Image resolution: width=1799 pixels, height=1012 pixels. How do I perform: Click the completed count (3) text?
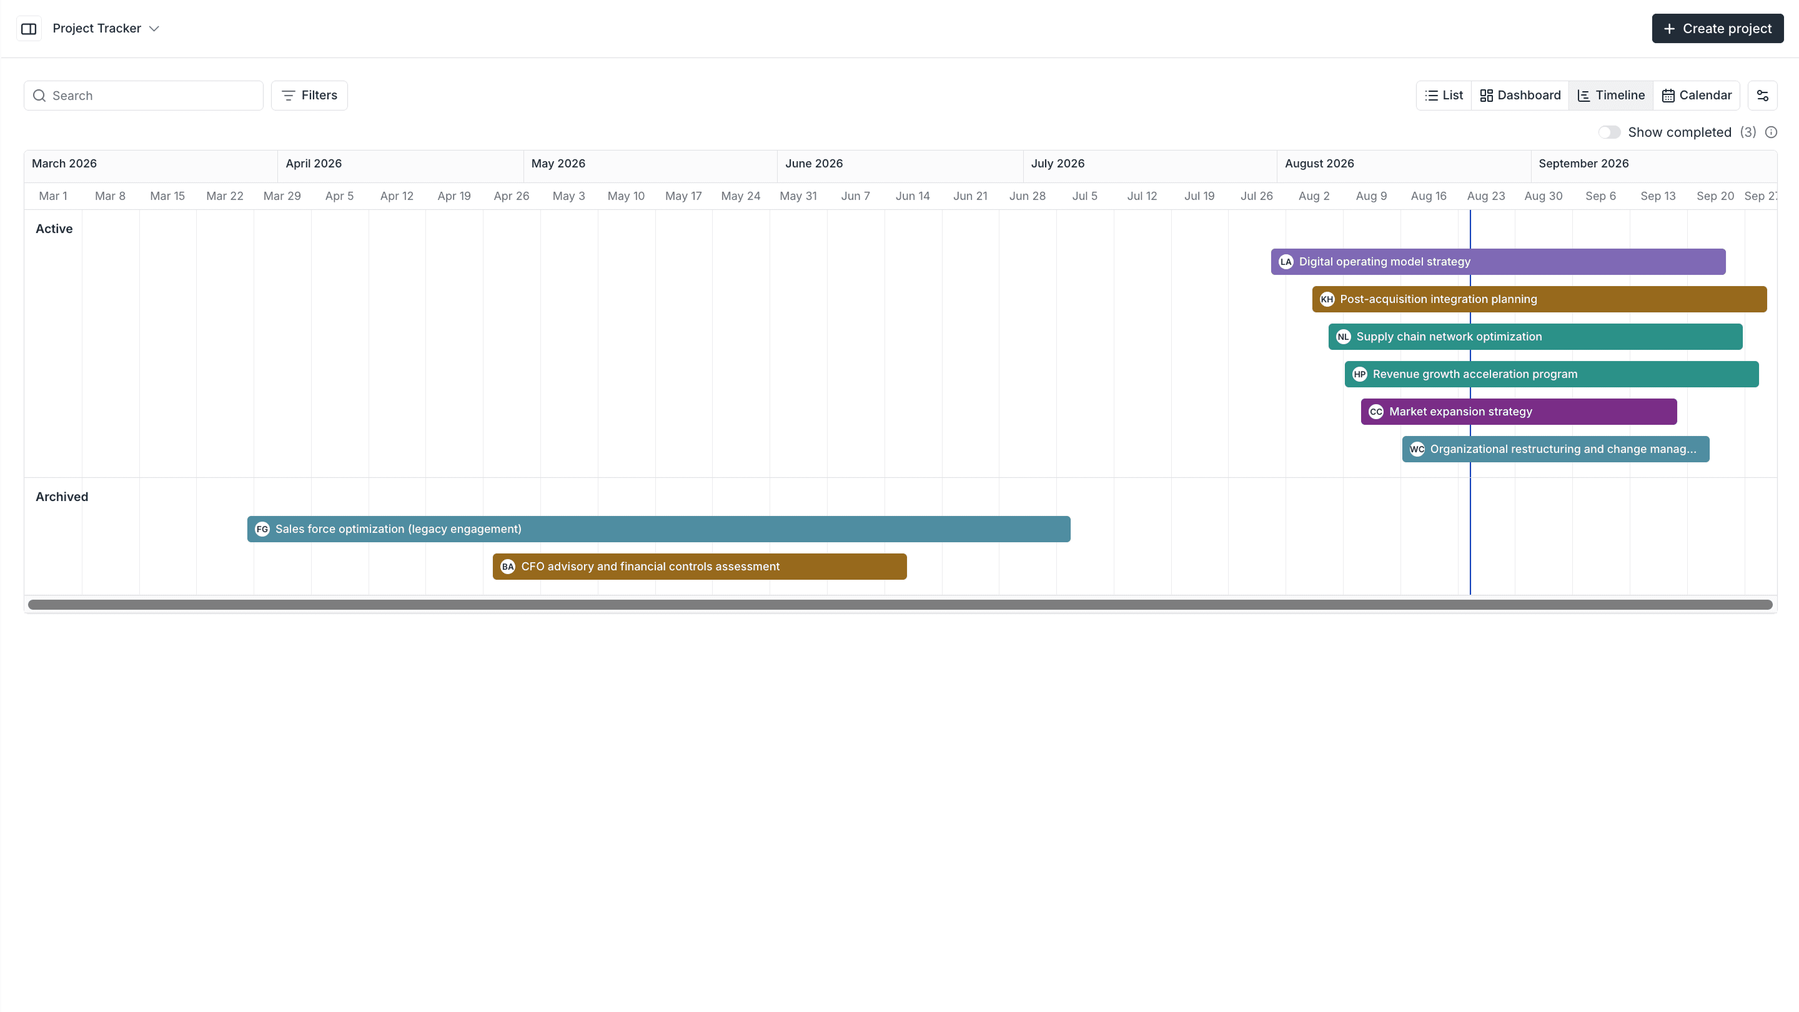[x=1747, y=132]
